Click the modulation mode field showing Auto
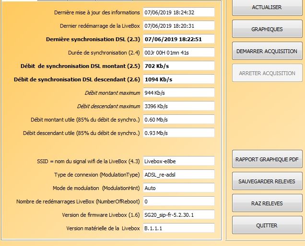 (x=179, y=188)
